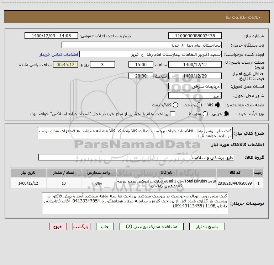
Task: Click the چاپ print button
Action: point(105,227)
